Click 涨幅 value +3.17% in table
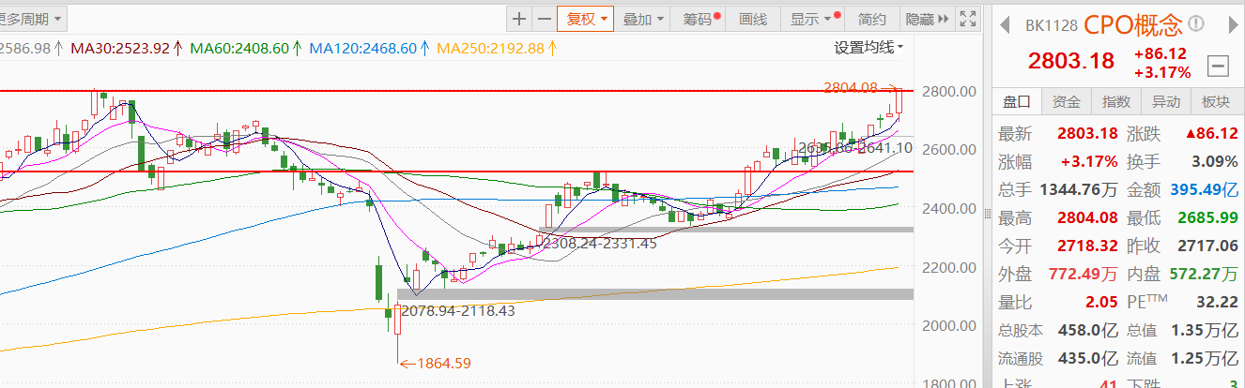1245x388 pixels. pos(1090,161)
